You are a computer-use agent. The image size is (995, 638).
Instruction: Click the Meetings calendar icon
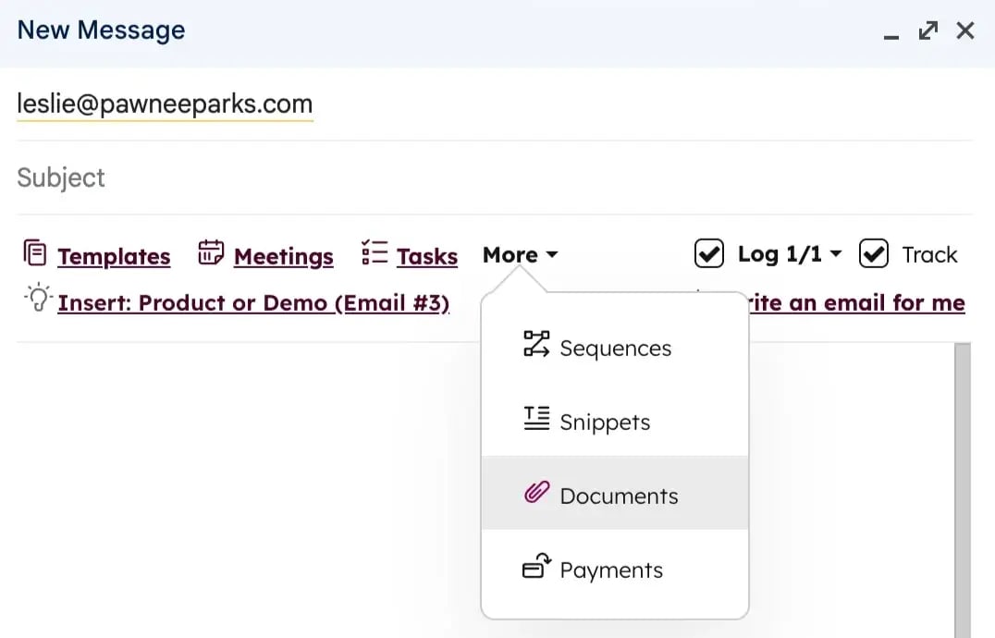(x=211, y=252)
